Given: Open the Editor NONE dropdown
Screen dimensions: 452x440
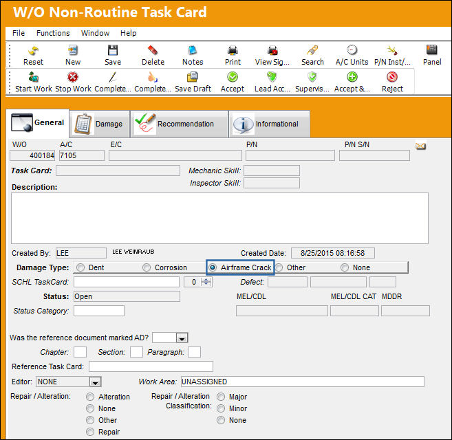Looking at the screenshot, I should click(x=95, y=382).
